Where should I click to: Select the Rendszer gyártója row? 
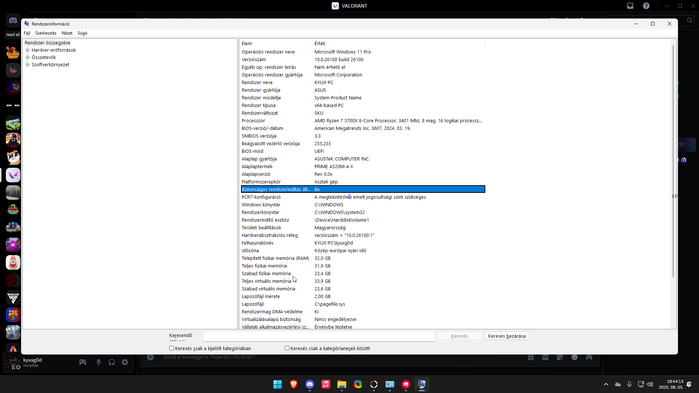tap(363, 90)
